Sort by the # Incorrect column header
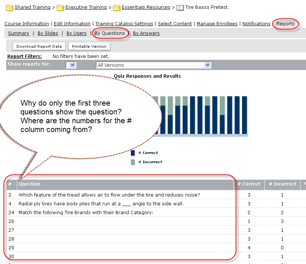Image resolution: width=306 pixels, height=264 pixels. click(x=282, y=184)
